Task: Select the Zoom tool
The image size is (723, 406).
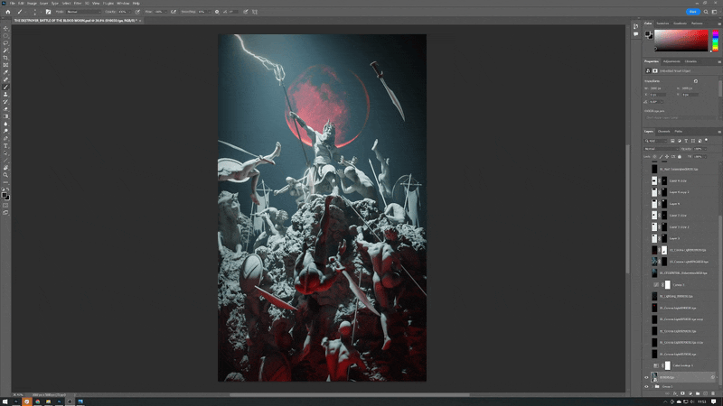Action: click(5, 175)
